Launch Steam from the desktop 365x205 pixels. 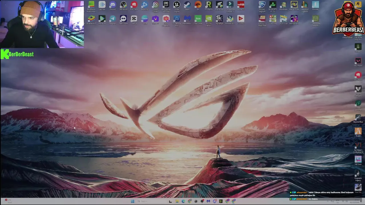coord(187,6)
